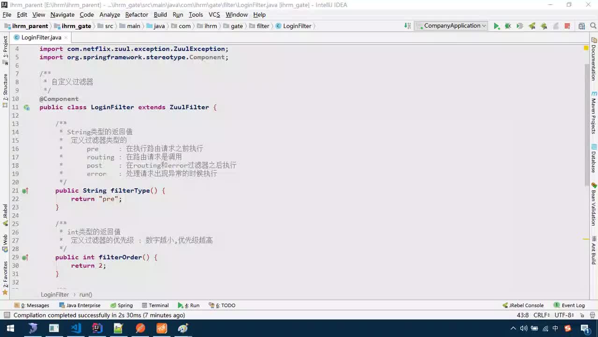This screenshot has width=598, height=337.
Task: Click ihrm_parent in the navigation breadcrumb
Action: tap(27, 26)
